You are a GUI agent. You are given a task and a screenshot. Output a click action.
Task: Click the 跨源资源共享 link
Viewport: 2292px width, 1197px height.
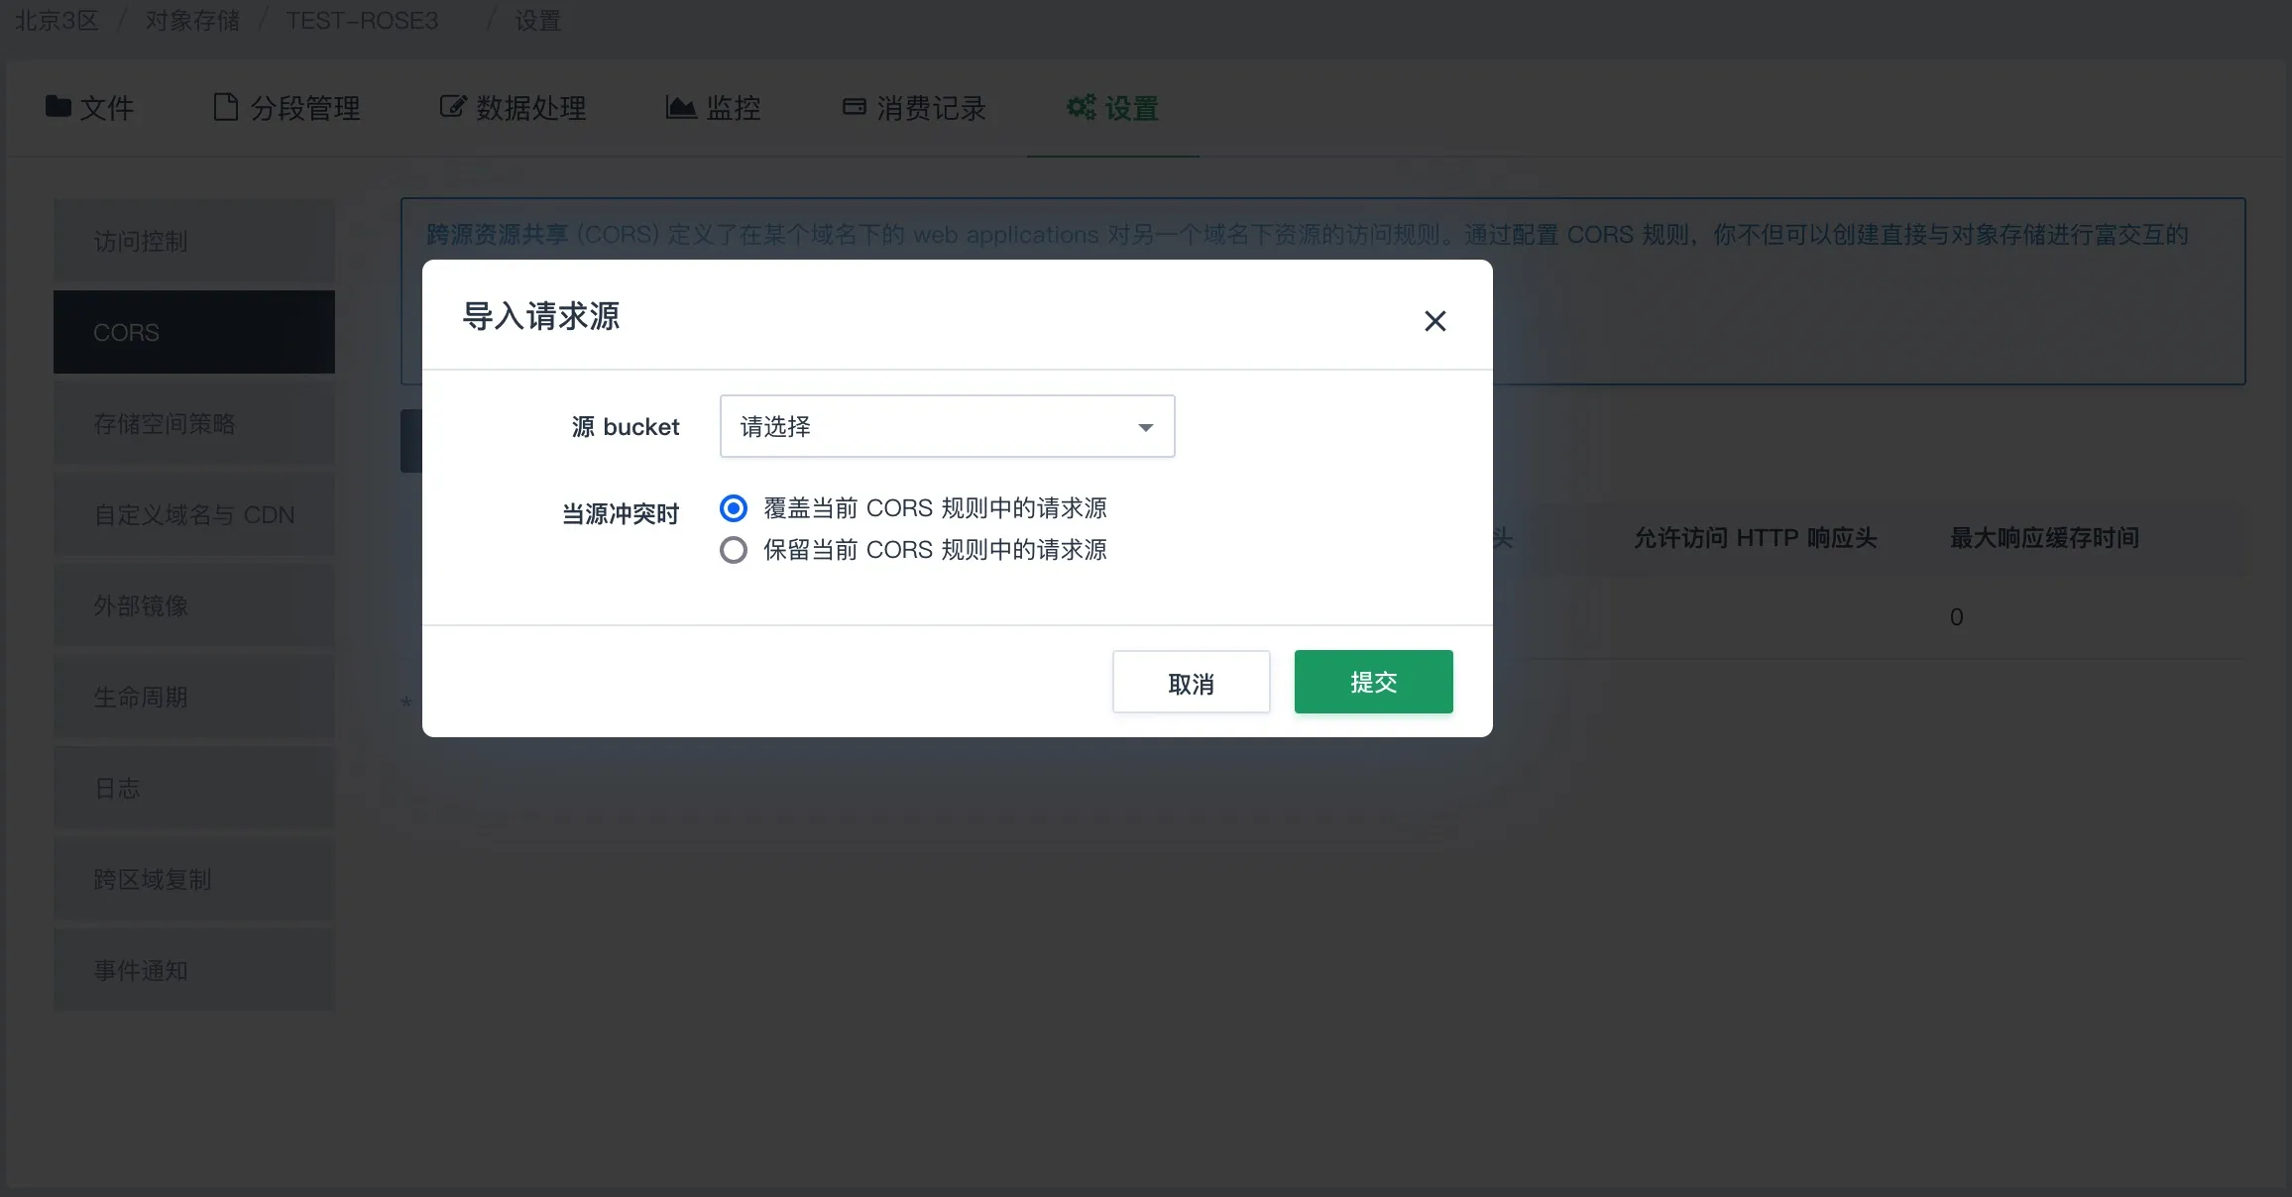497,235
